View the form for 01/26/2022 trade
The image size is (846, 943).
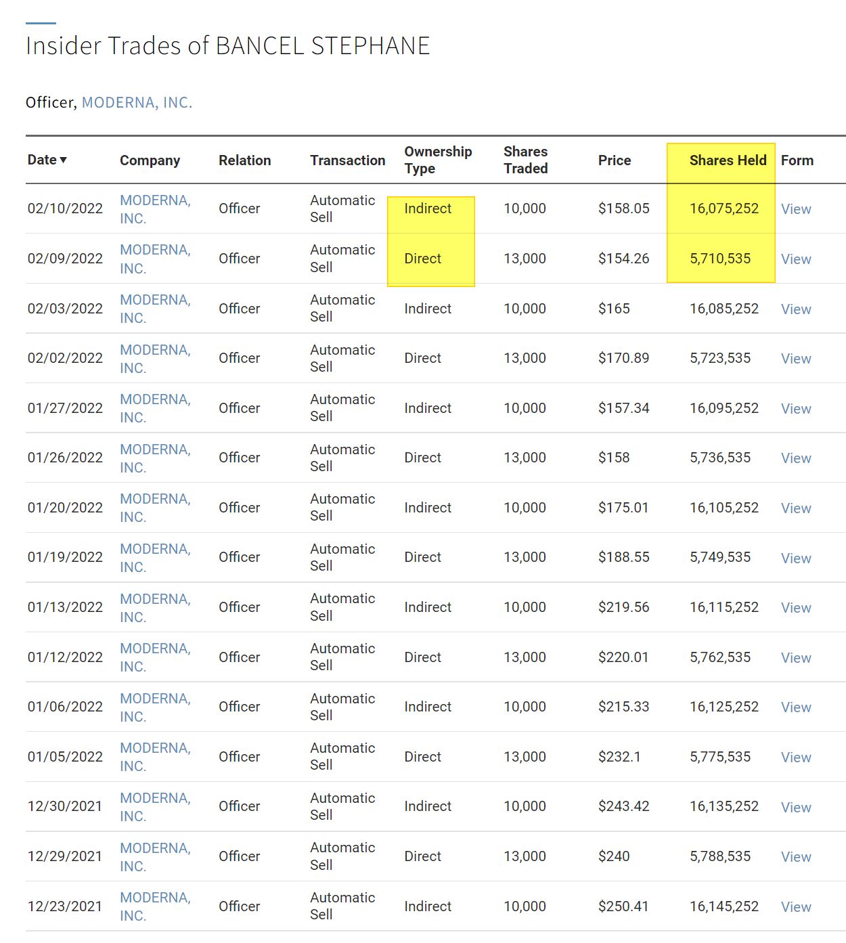(795, 458)
